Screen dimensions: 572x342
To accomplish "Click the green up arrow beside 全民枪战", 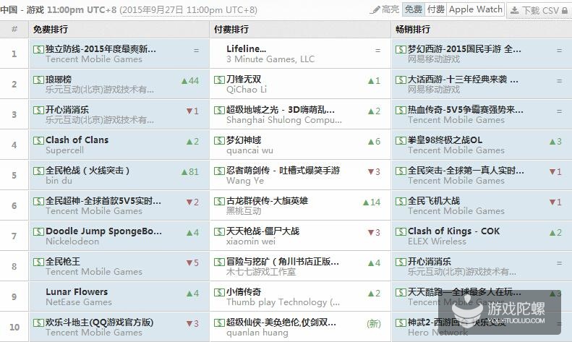I will point(185,171).
